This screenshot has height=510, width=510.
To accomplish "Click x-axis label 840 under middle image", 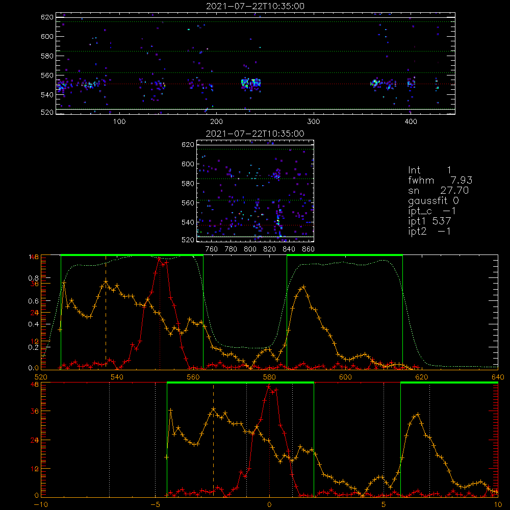I will (289, 249).
